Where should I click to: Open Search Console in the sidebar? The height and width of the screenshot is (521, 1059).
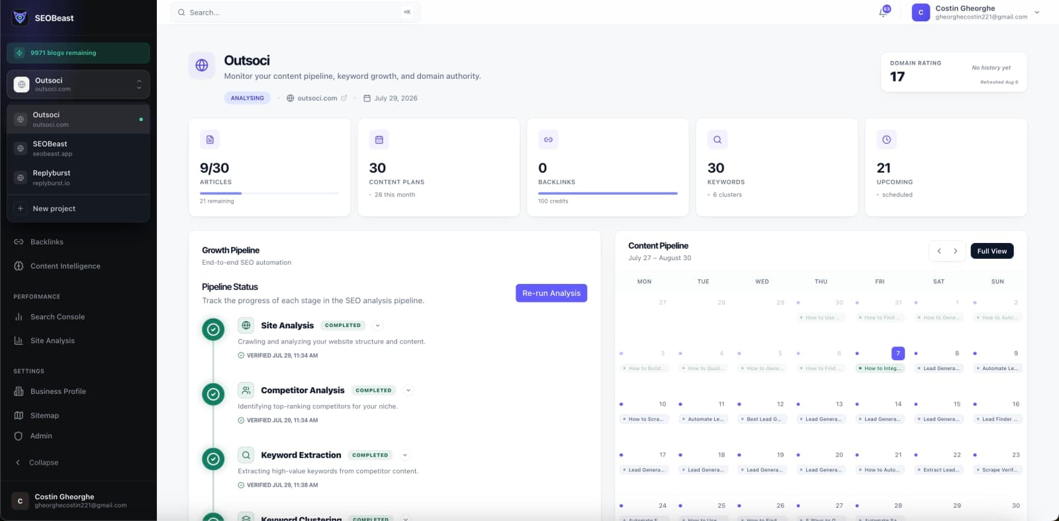pos(58,317)
